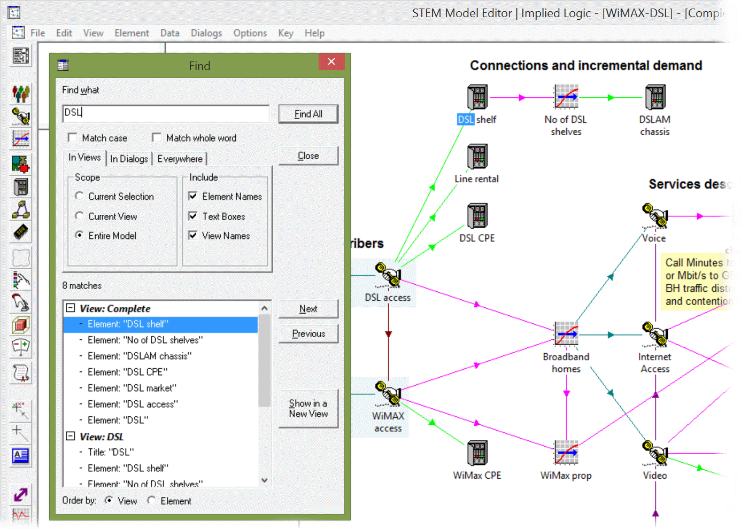Uncheck the View Names checkbox
Viewport: 741px width, 529px height.
[193, 235]
